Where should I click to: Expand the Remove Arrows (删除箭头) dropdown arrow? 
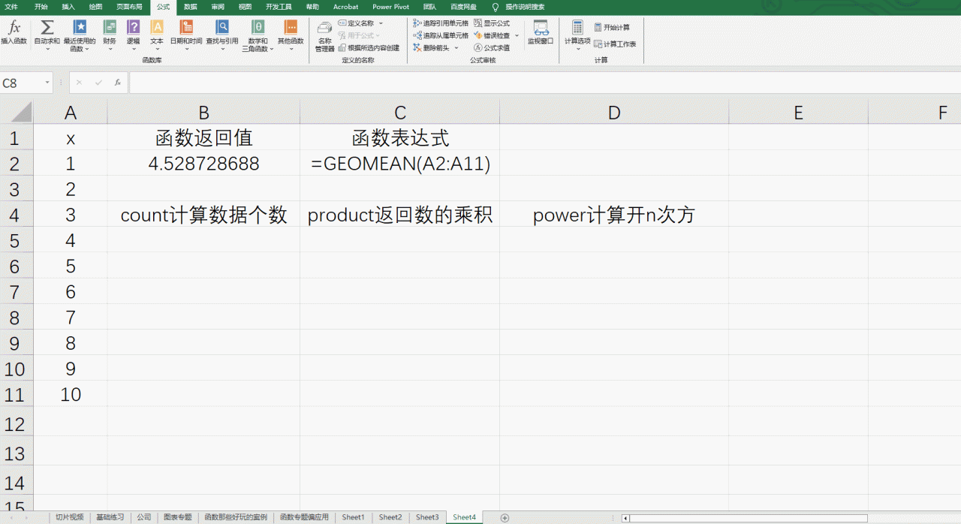pyautogui.click(x=456, y=47)
